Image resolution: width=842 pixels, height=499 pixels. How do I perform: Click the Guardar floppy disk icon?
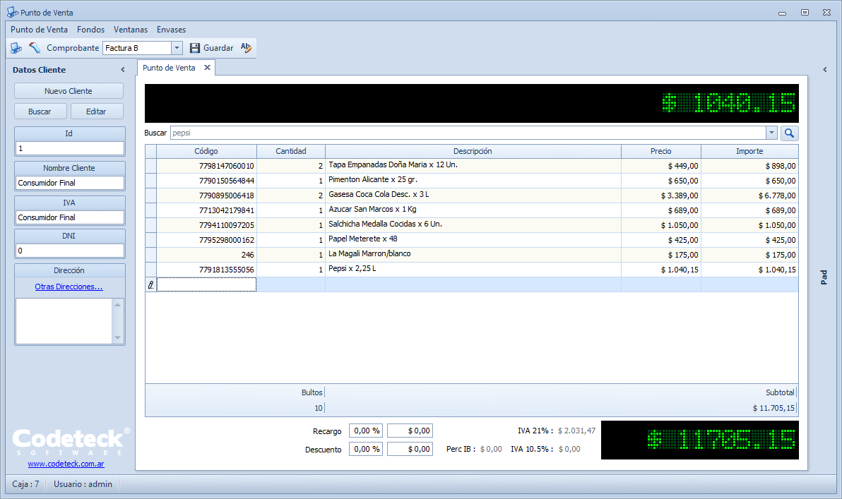(195, 48)
